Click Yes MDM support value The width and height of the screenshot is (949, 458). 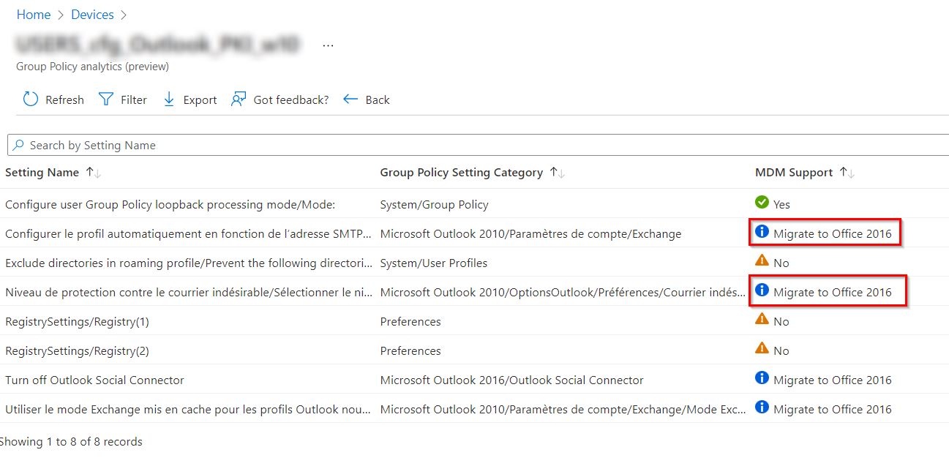click(781, 204)
